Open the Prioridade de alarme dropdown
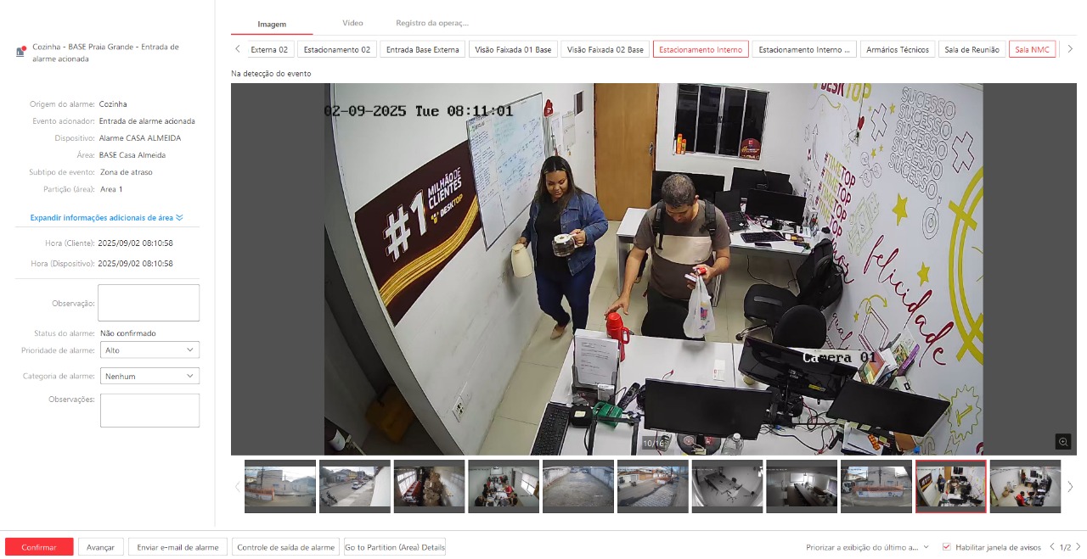 coord(149,349)
